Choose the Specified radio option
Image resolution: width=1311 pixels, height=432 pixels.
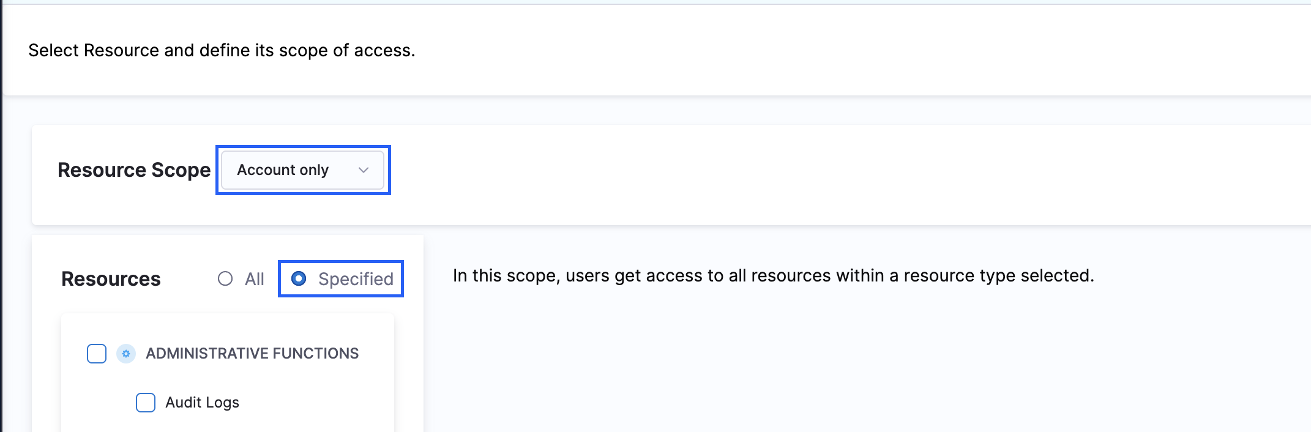point(299,279)
